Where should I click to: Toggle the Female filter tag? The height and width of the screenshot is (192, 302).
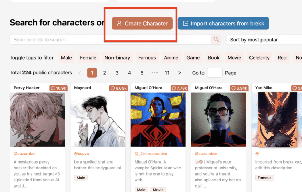88,58
